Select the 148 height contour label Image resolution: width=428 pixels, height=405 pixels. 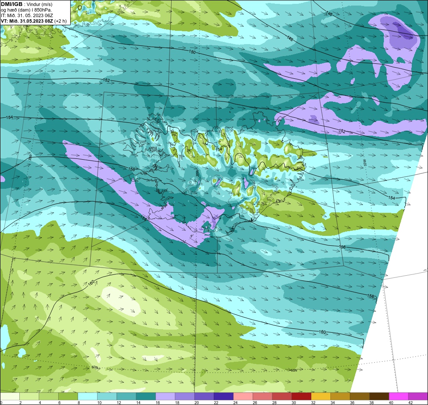290,39
